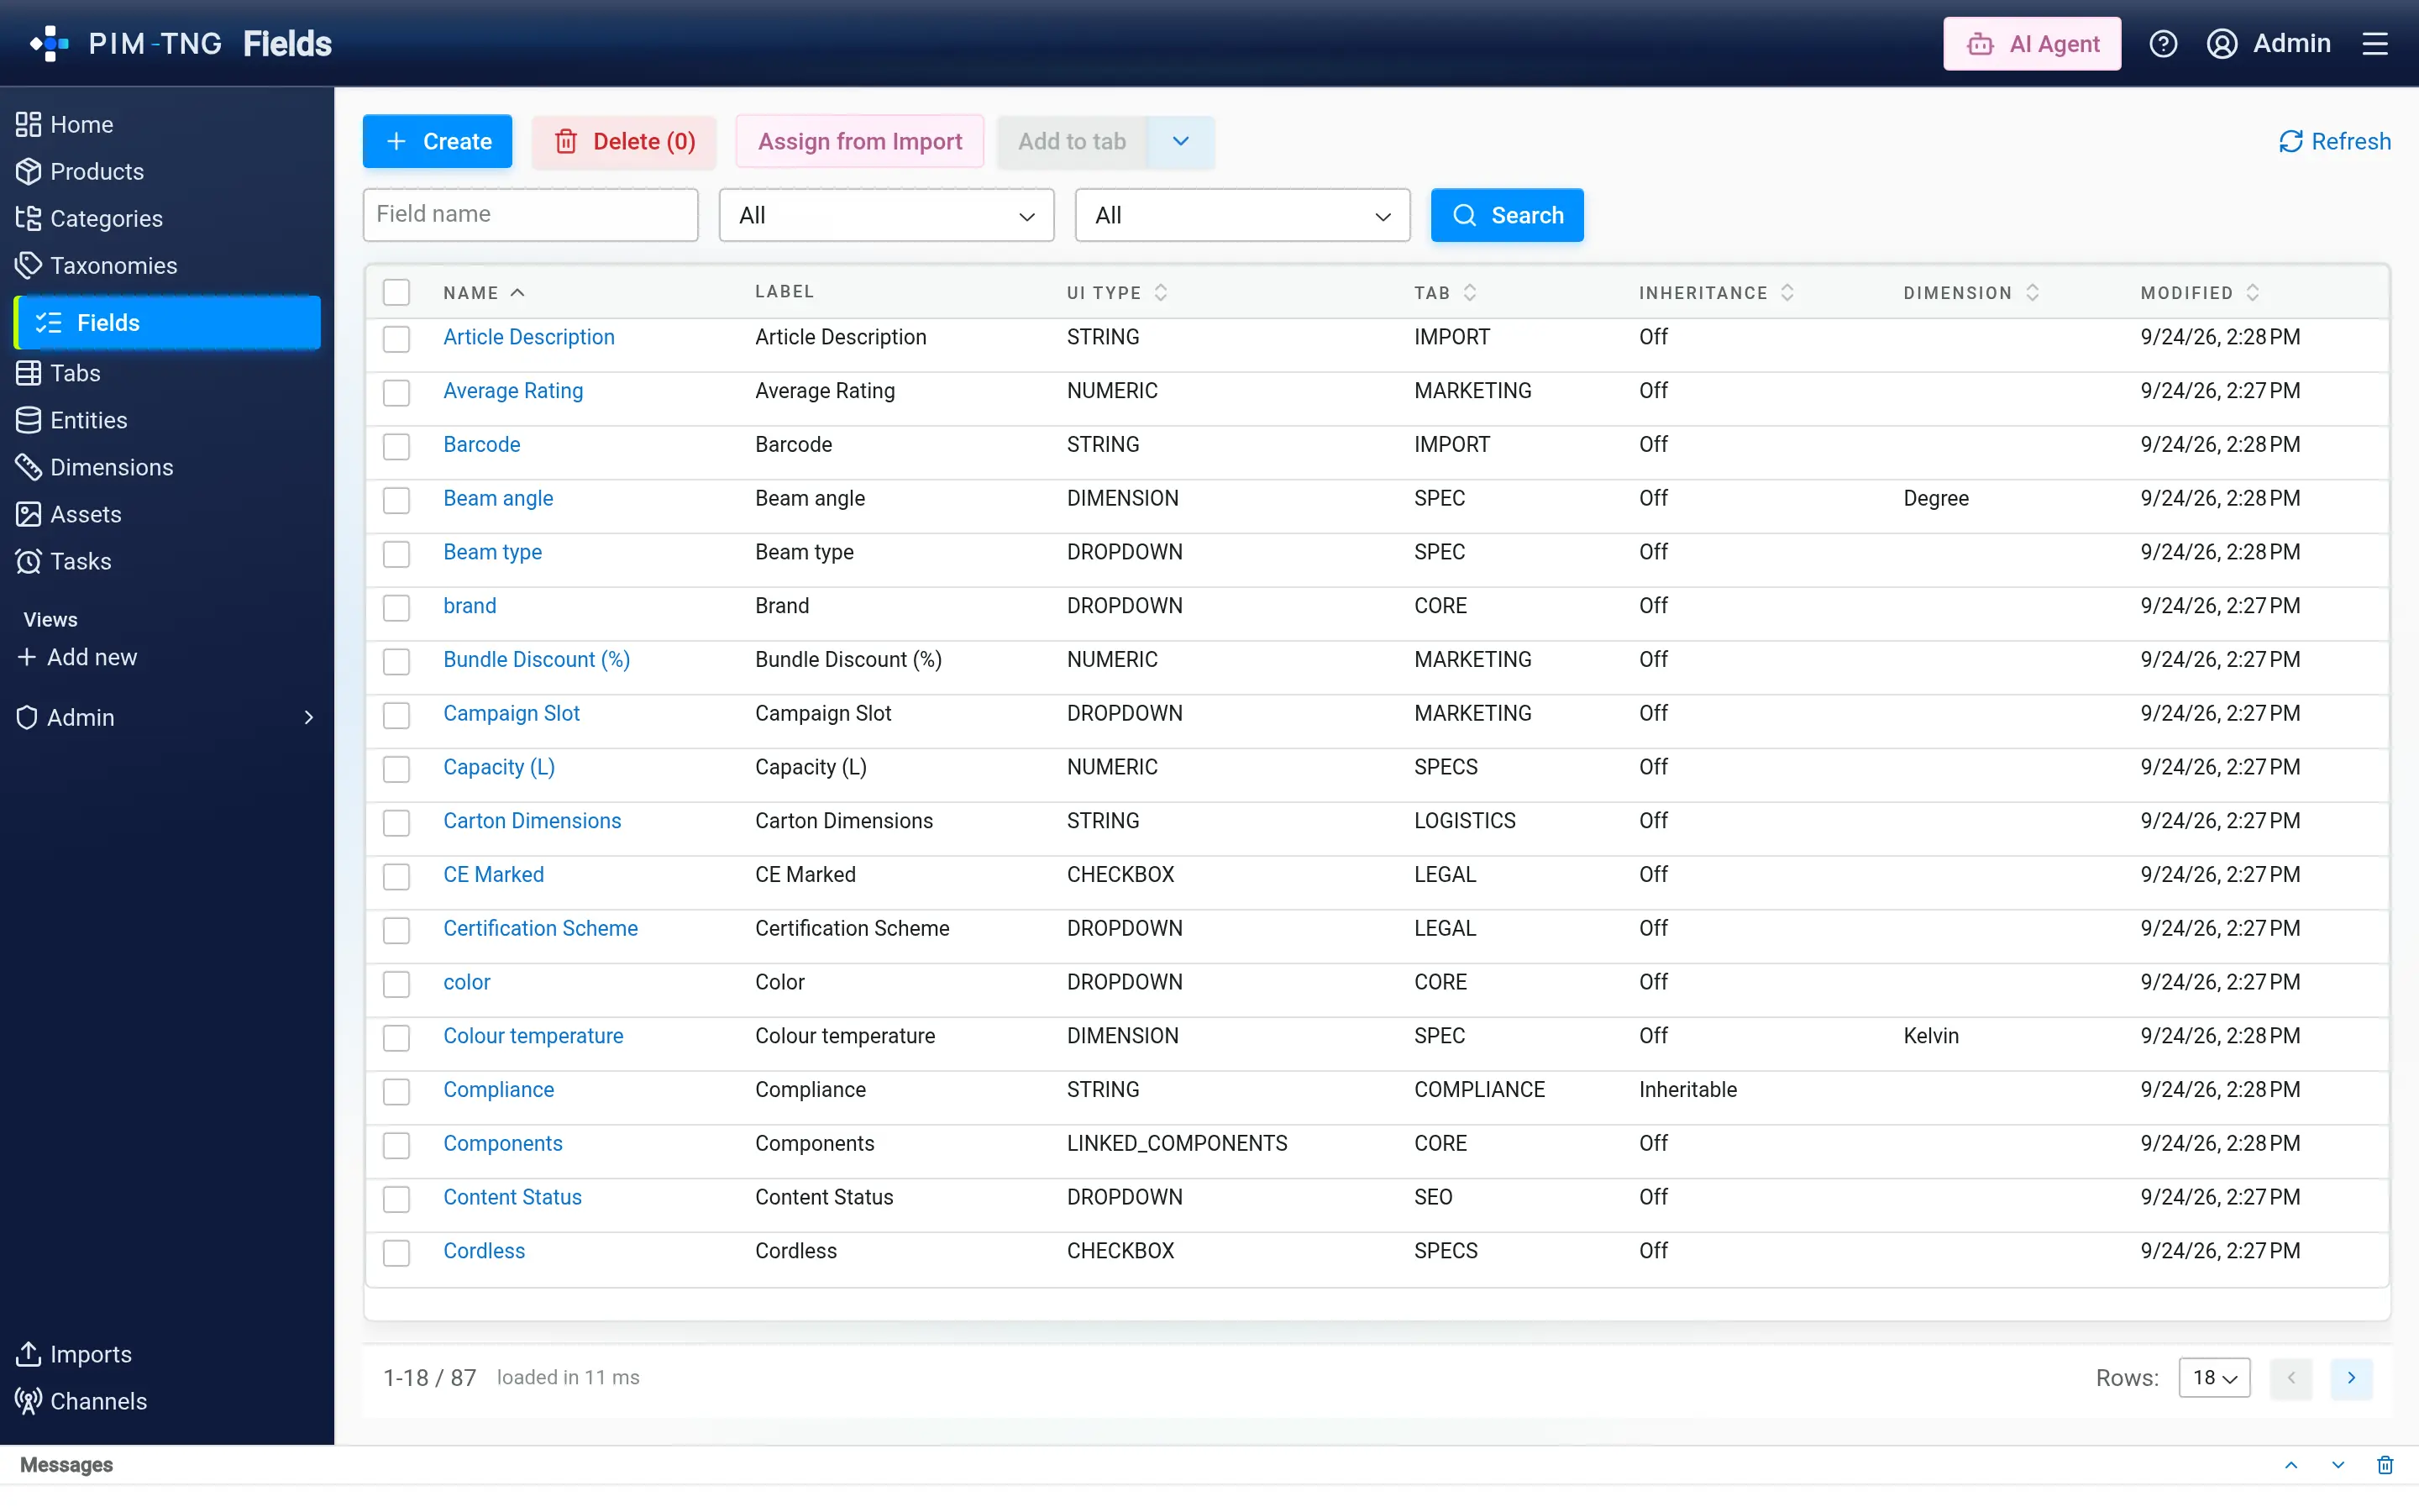Open the second All filter dropdown

coord(1242,215)
